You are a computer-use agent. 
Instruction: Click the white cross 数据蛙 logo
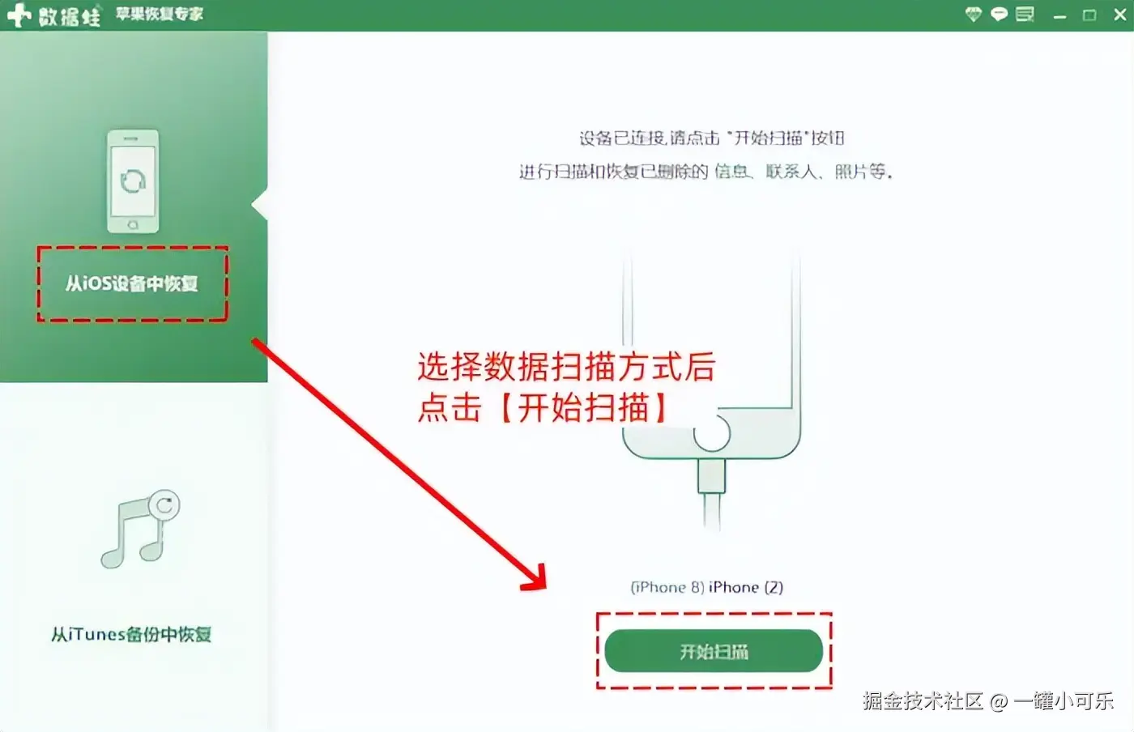point(18,15)
